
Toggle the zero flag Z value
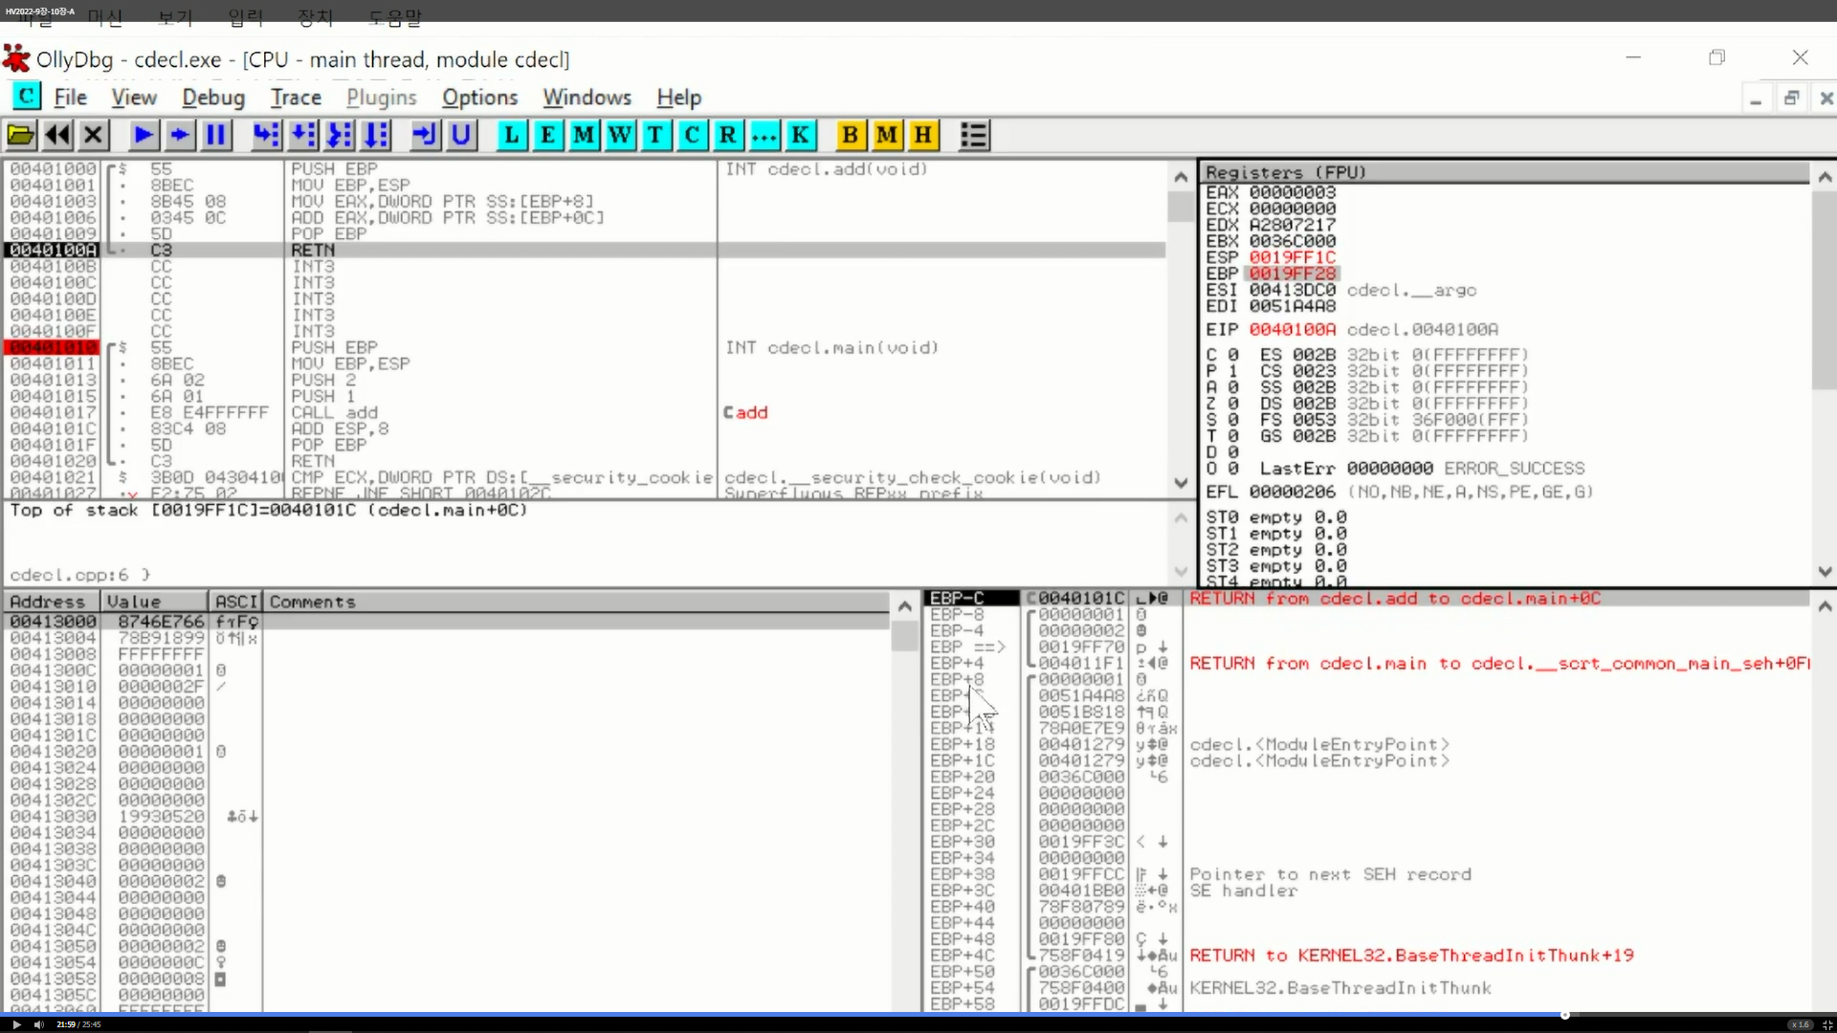[x=1232, y=404]
